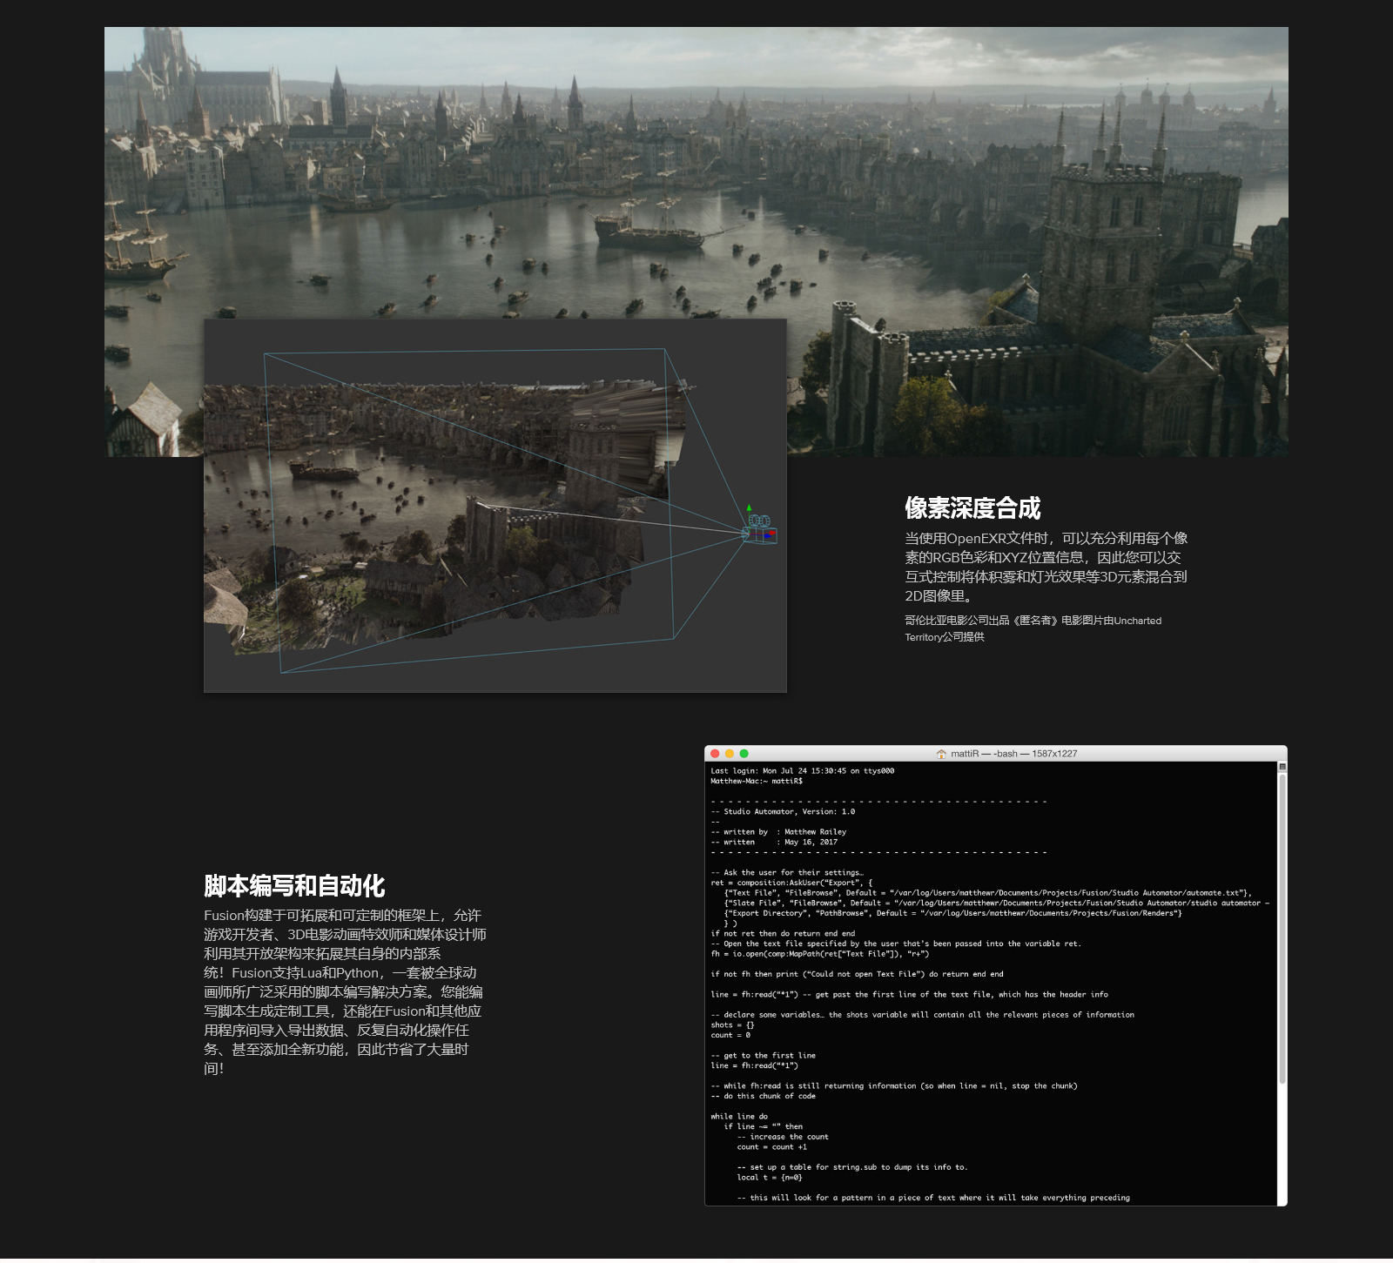
Task: Click the red close button of terminal window
Action: point(716,754)
